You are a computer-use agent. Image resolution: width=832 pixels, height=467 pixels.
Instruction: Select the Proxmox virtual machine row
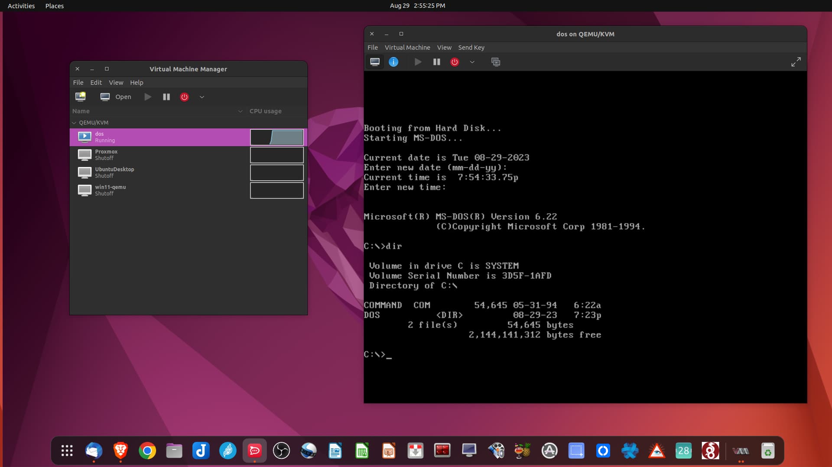pyautogui.click(x=188, y=155)
